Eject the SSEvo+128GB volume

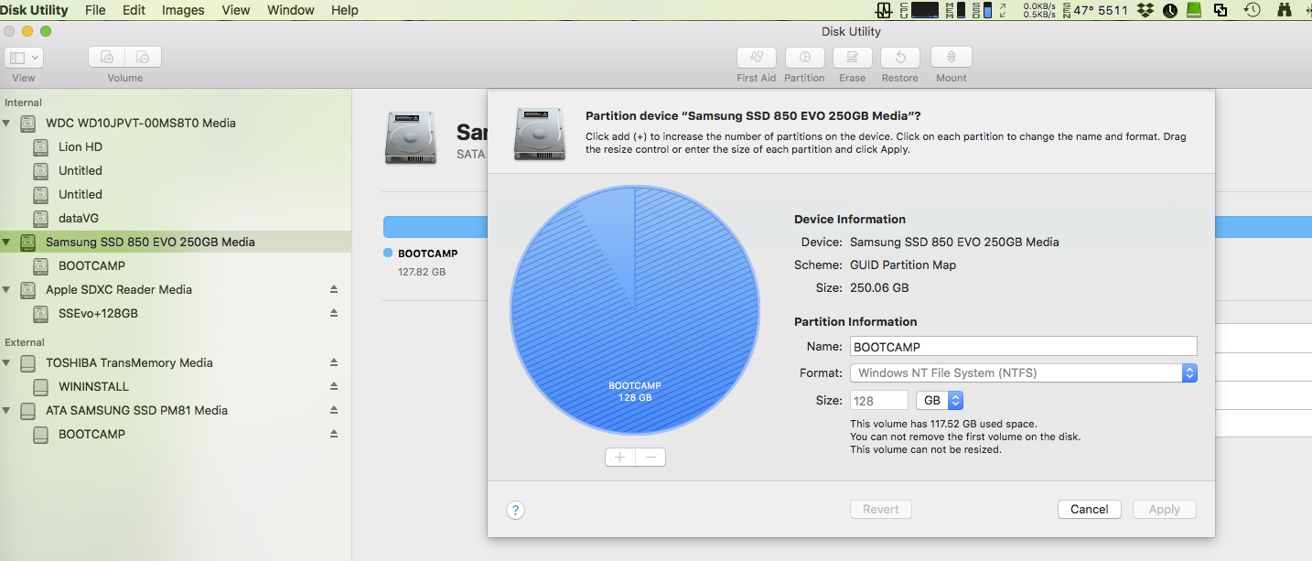(334, 313)
